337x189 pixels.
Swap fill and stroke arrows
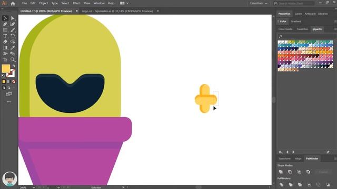pos(14,66)
